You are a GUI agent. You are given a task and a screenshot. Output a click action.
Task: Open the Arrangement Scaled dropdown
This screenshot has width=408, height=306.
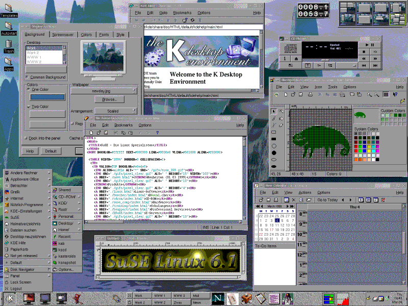tap(115, 111)
